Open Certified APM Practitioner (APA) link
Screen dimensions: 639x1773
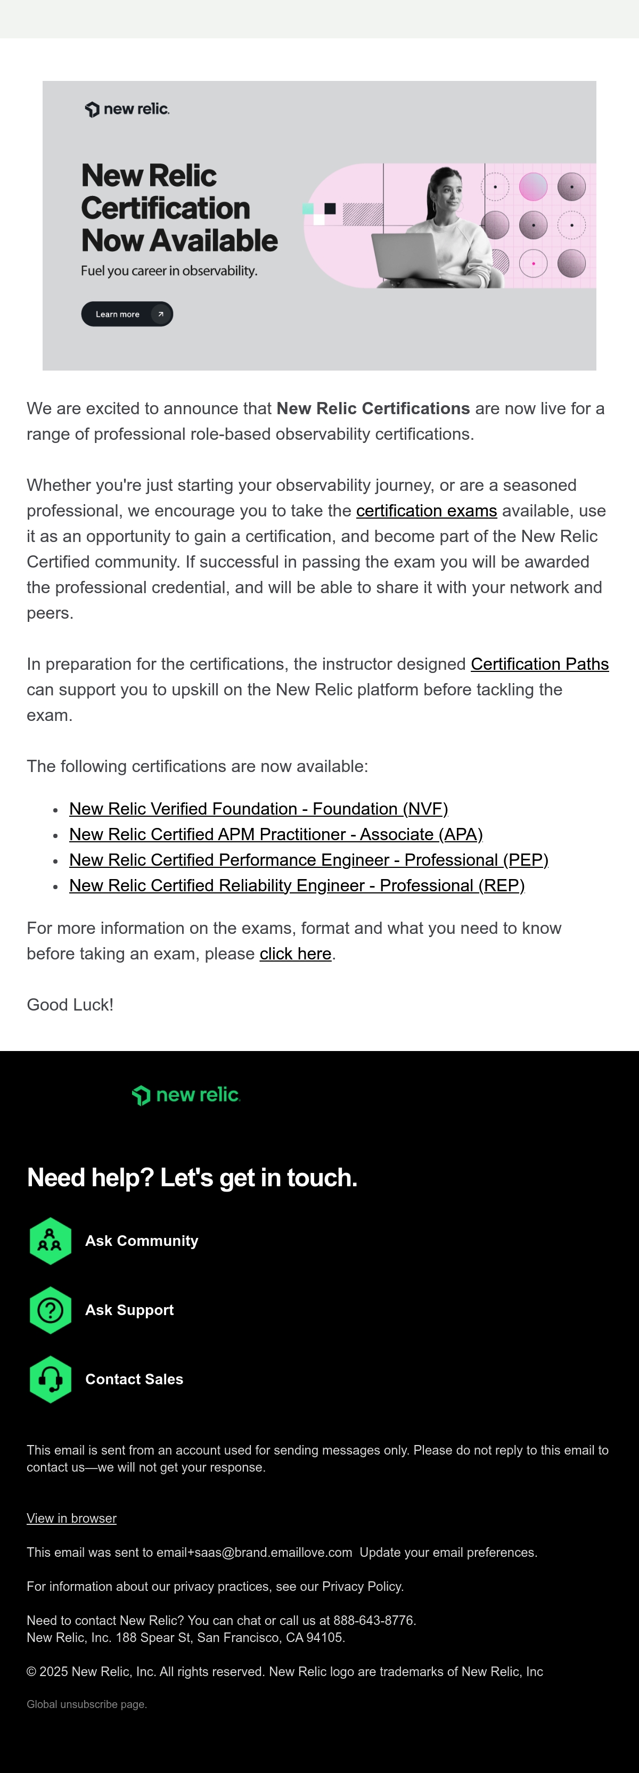point(276,834)
